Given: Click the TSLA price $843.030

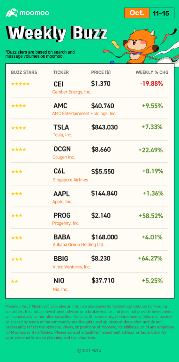Looking at the screenshot, I should click(x=104, y=127).
